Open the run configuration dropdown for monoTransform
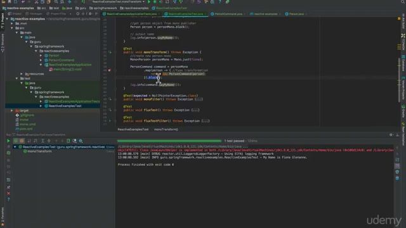 pyautogui.click(x=119, y=2)
